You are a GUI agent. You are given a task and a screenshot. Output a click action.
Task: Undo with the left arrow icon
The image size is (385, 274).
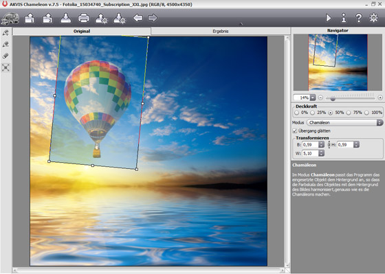click(137, 18)
